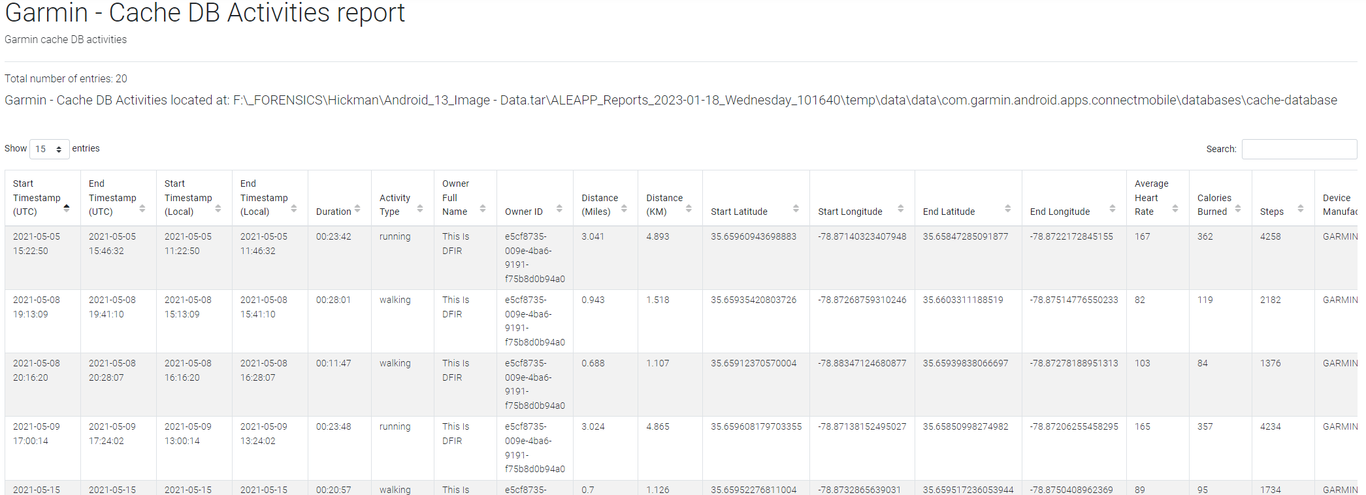Click distance miles value 0.943
Image resolution: width=1366 pixels, height=495 pixels.
tap(593, 300)
